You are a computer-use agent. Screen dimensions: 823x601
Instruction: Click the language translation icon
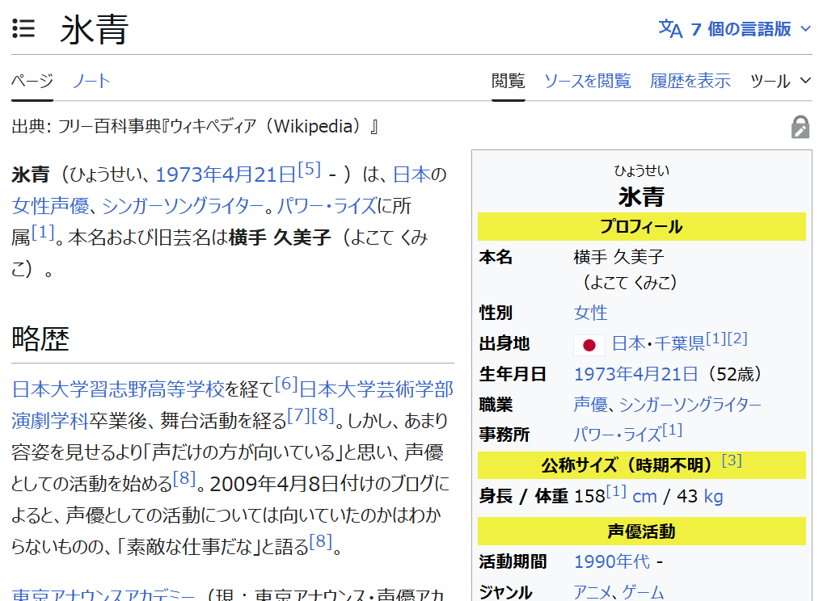pos(670,29)
